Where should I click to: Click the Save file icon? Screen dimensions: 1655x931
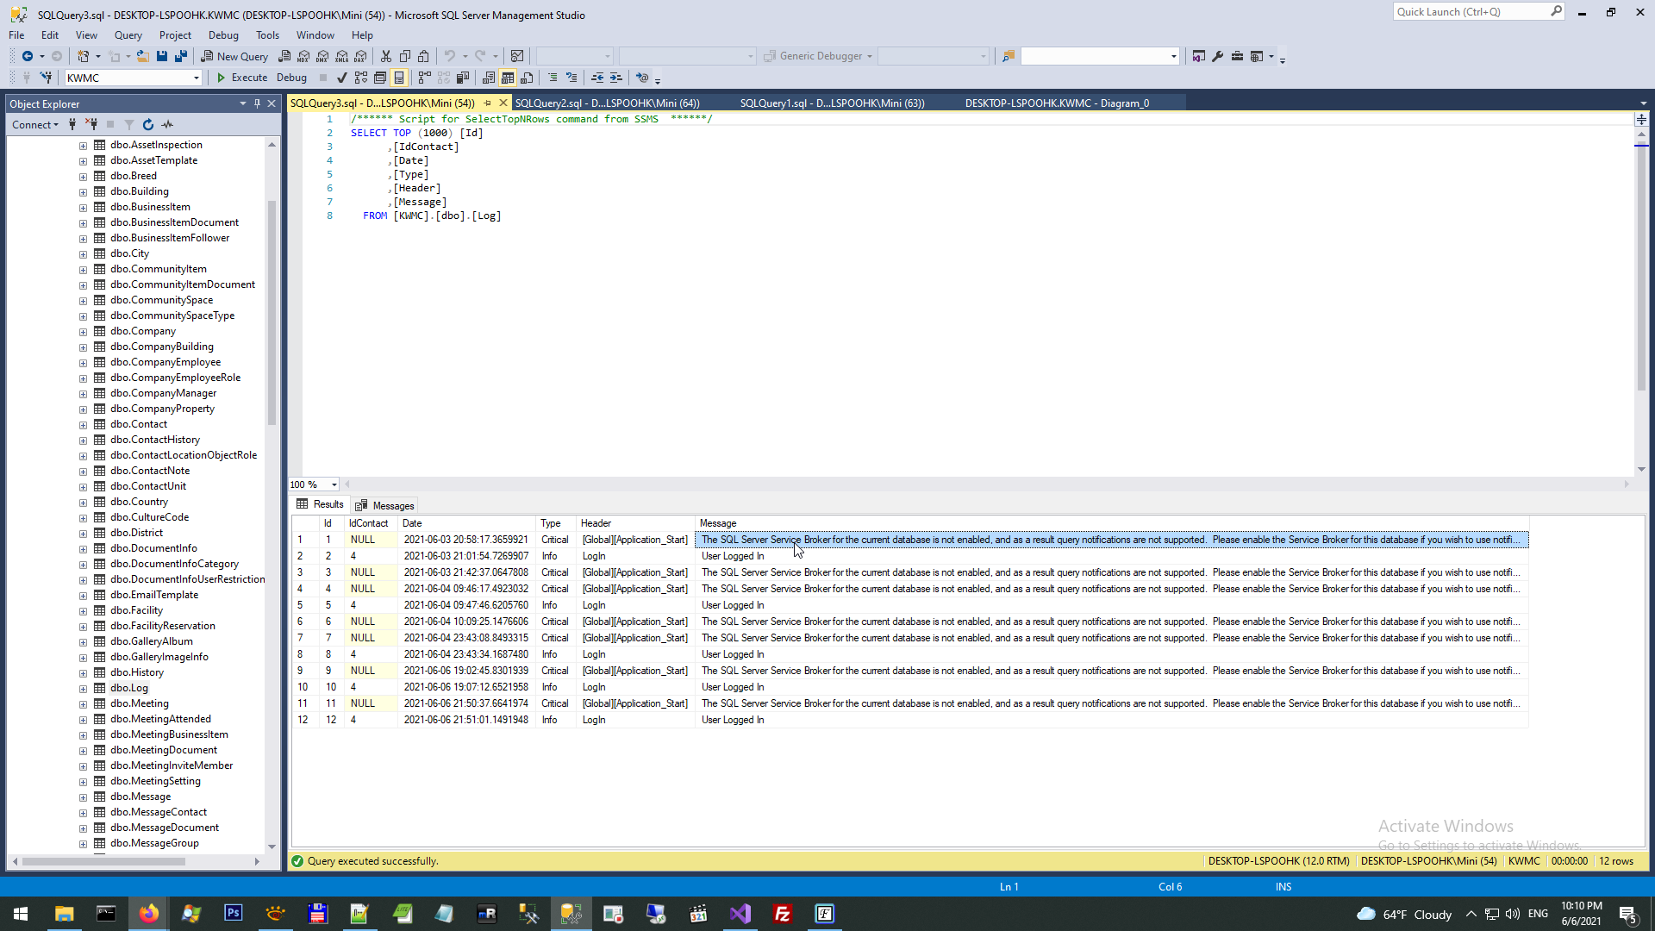(x=161, y=56)
